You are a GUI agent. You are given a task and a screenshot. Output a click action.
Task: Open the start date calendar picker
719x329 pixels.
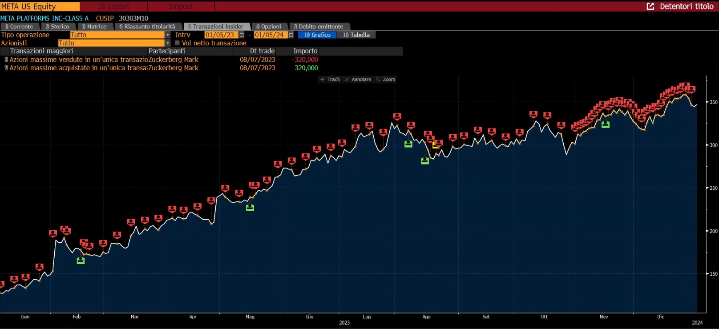click(242, 35)
